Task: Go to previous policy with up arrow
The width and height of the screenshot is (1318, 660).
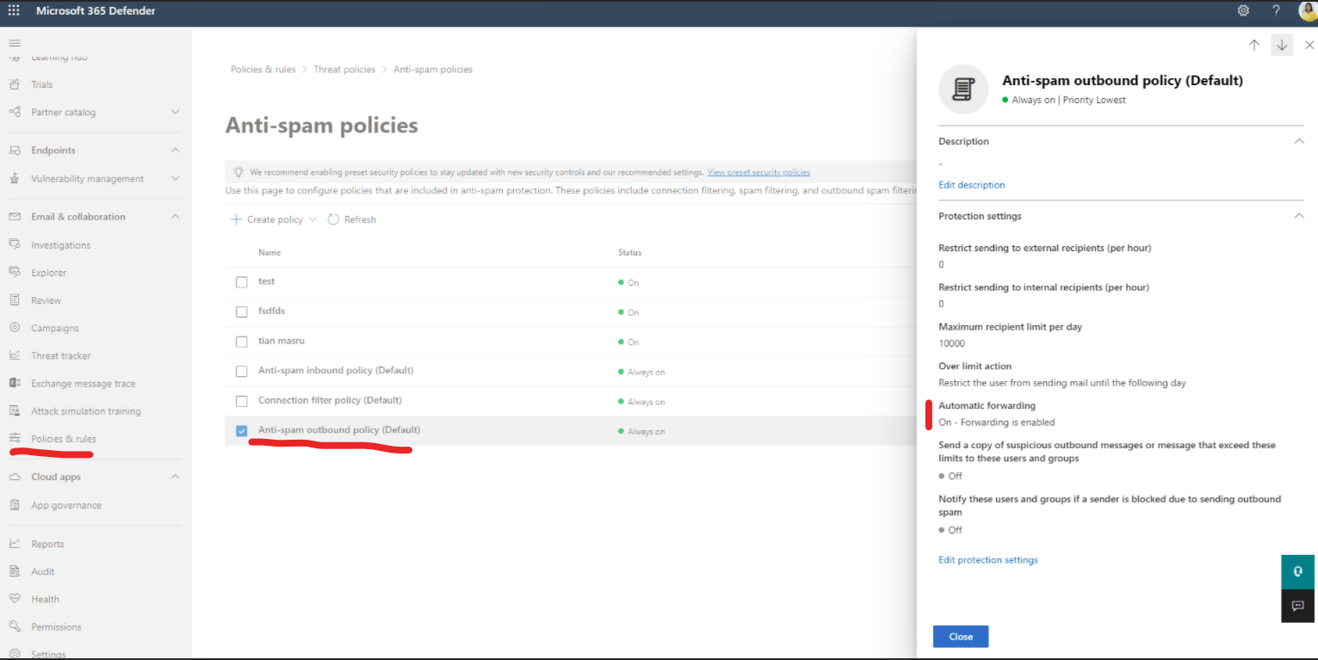Action: click(x=1254, y=45)
